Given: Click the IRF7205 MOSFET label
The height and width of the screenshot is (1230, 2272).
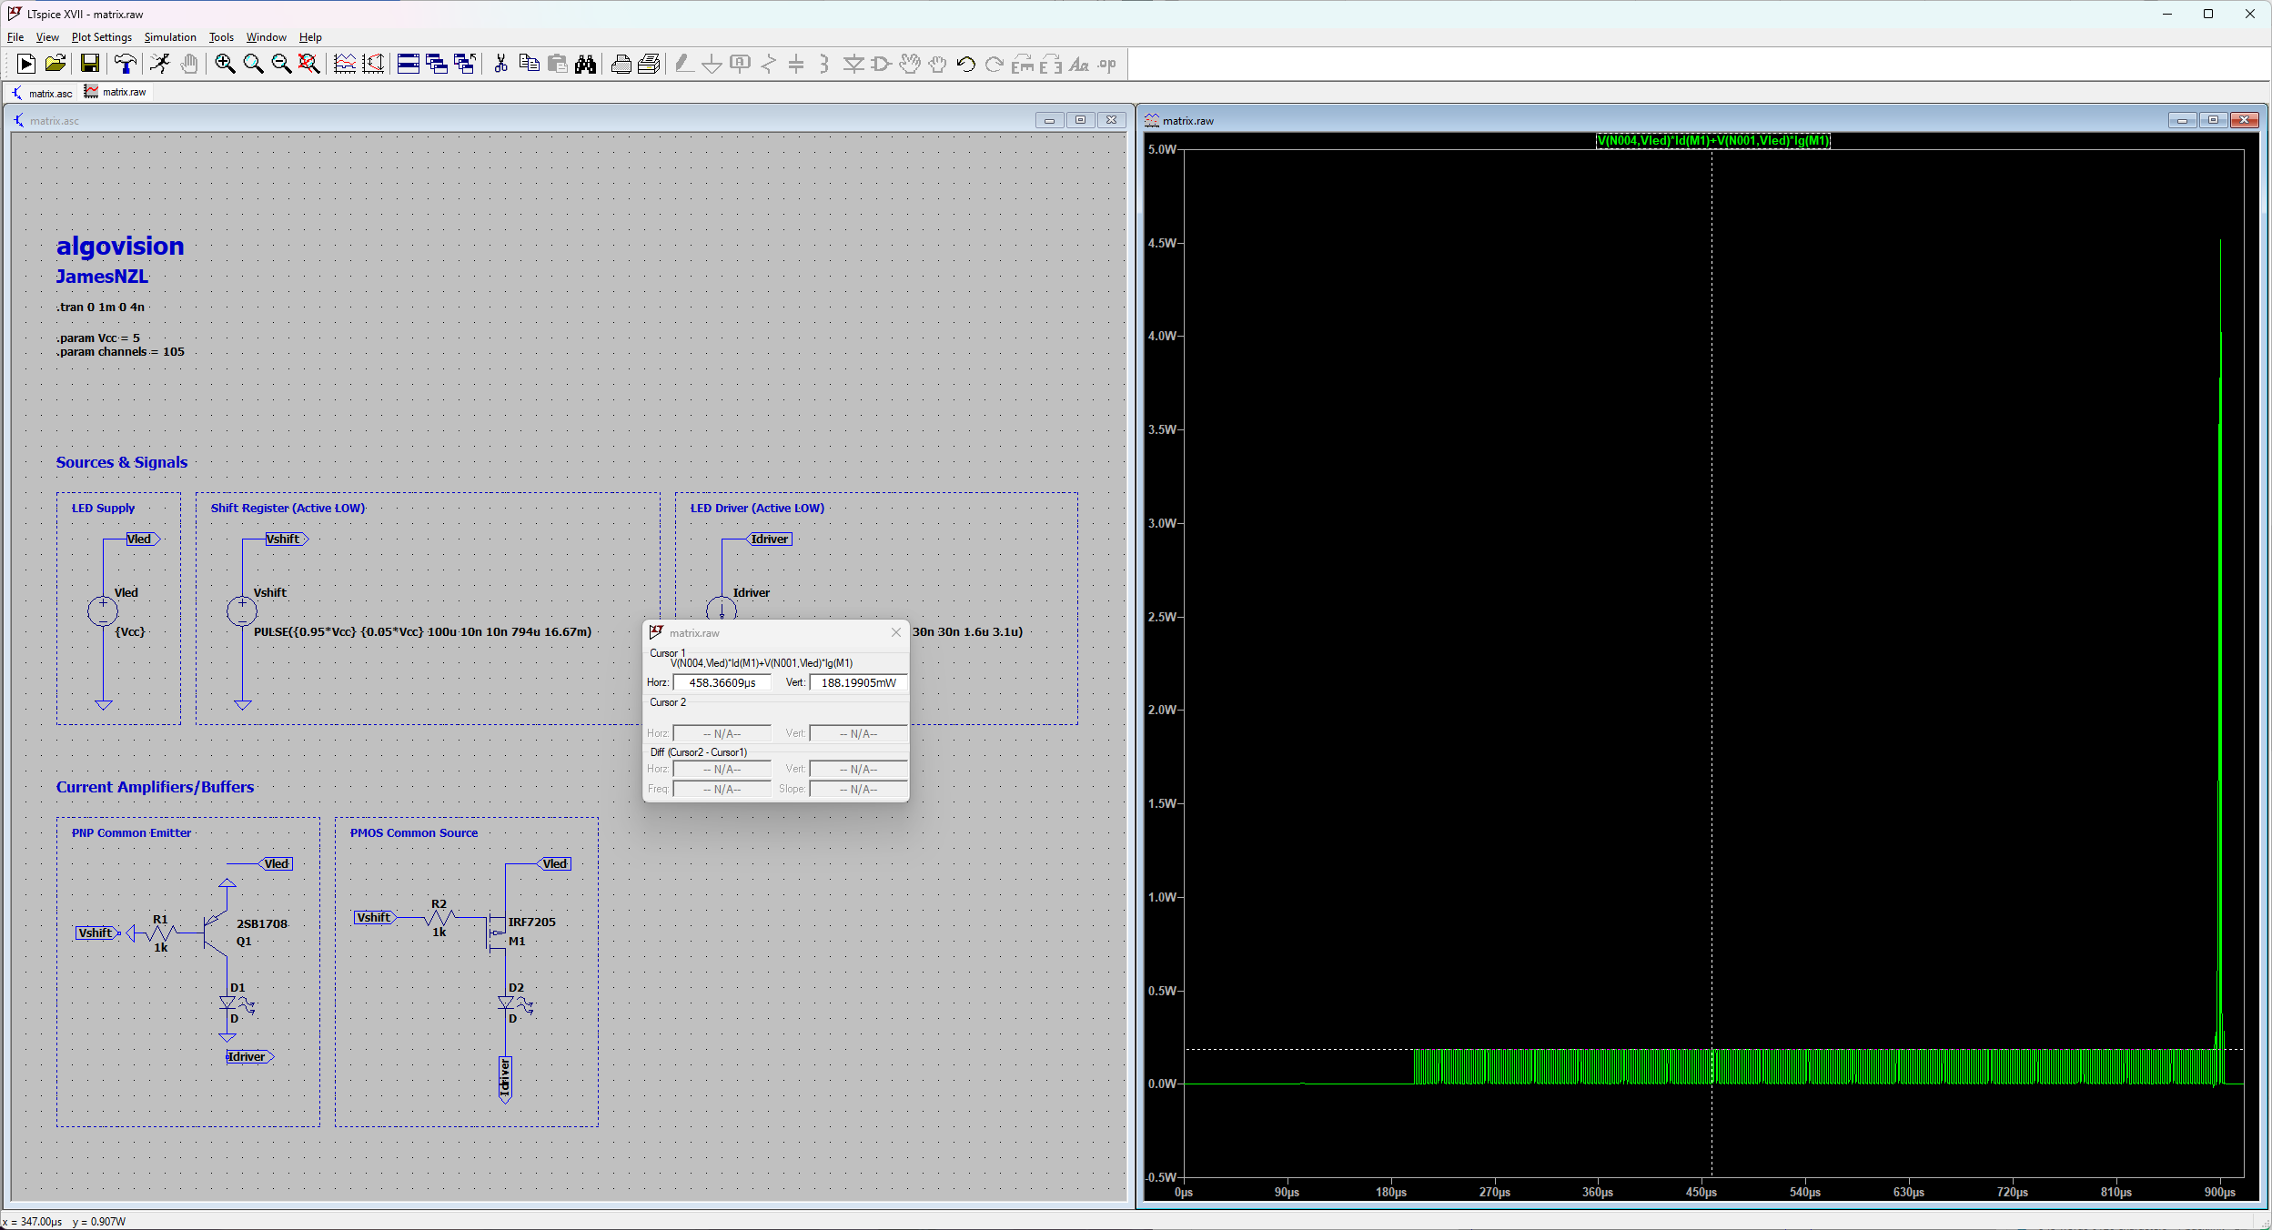Looking at the screenshot, I should (x=531, y=922).
